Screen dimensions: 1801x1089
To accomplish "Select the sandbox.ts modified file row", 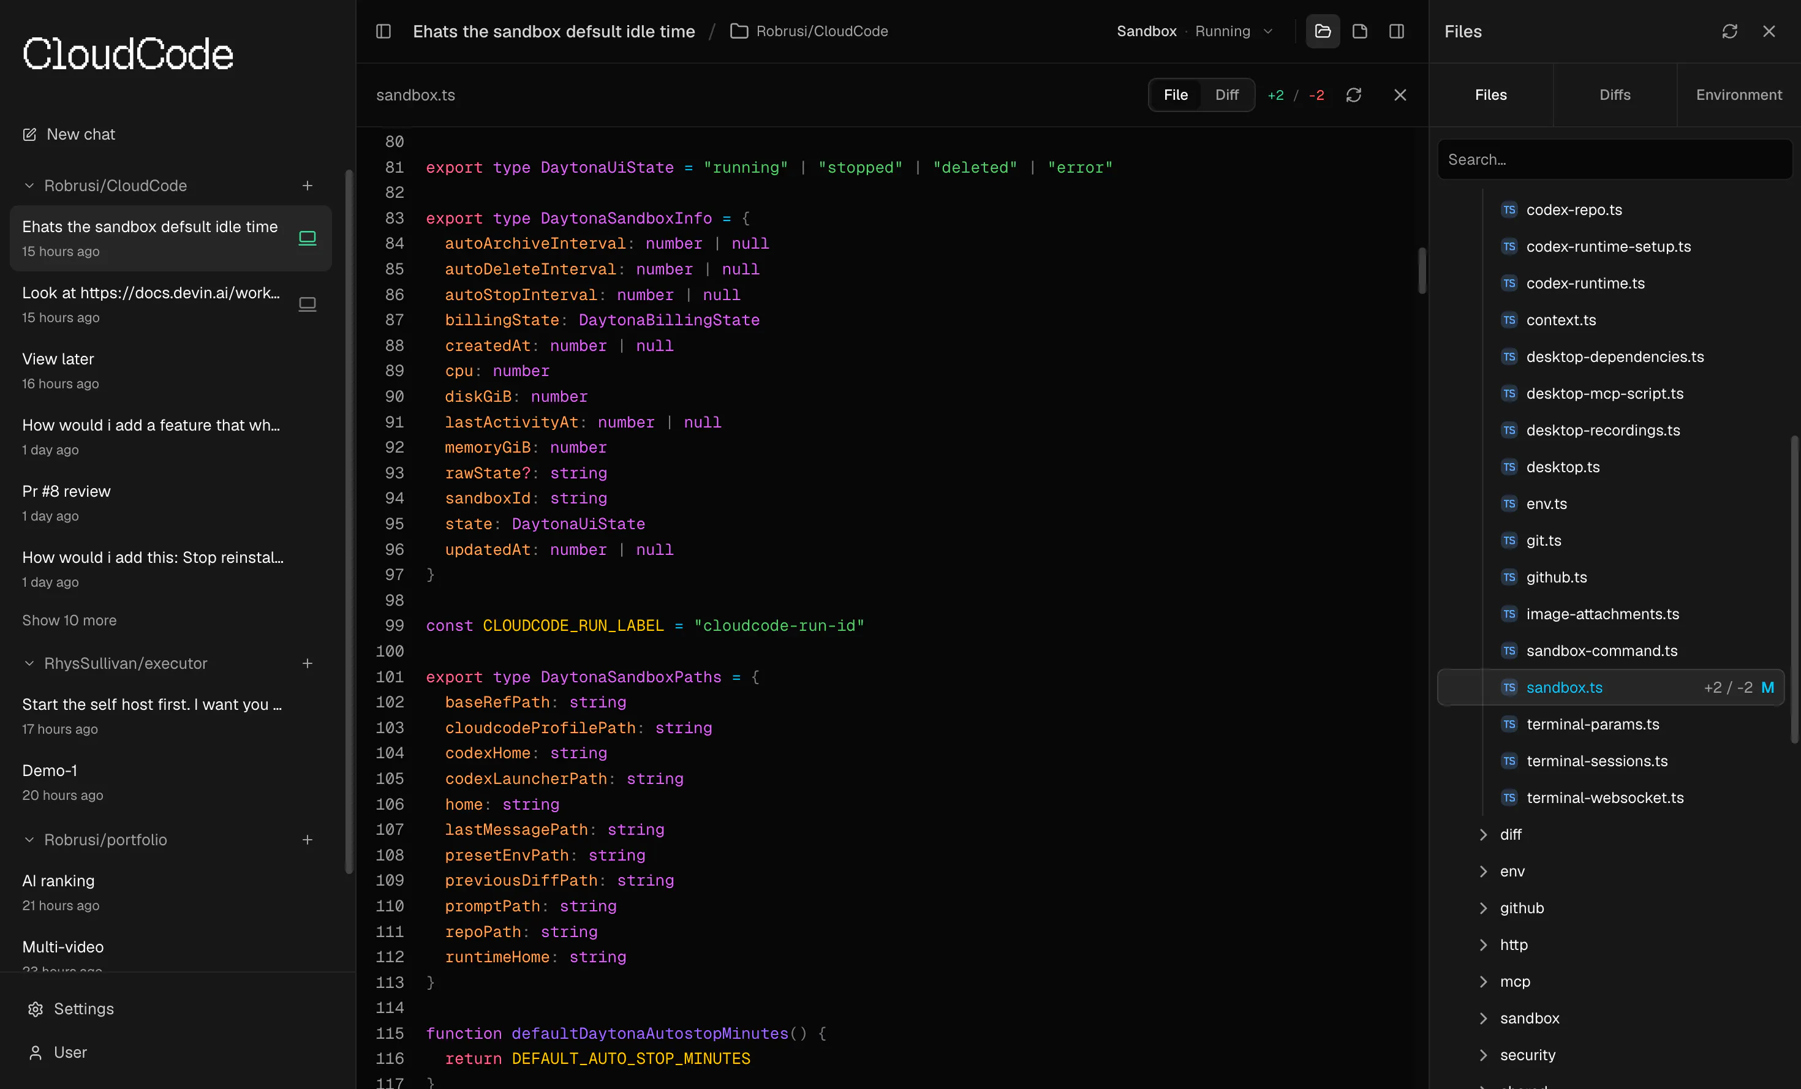I will (1610, 687).
